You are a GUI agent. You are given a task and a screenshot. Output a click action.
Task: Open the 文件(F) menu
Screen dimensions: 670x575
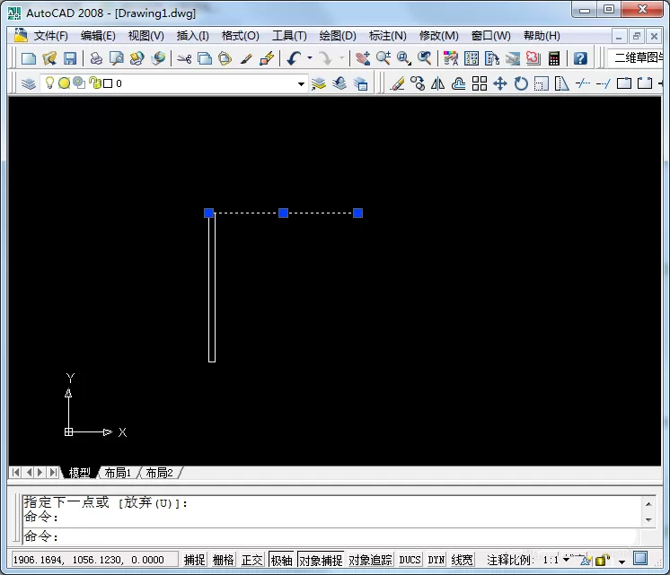coord(51,36)
